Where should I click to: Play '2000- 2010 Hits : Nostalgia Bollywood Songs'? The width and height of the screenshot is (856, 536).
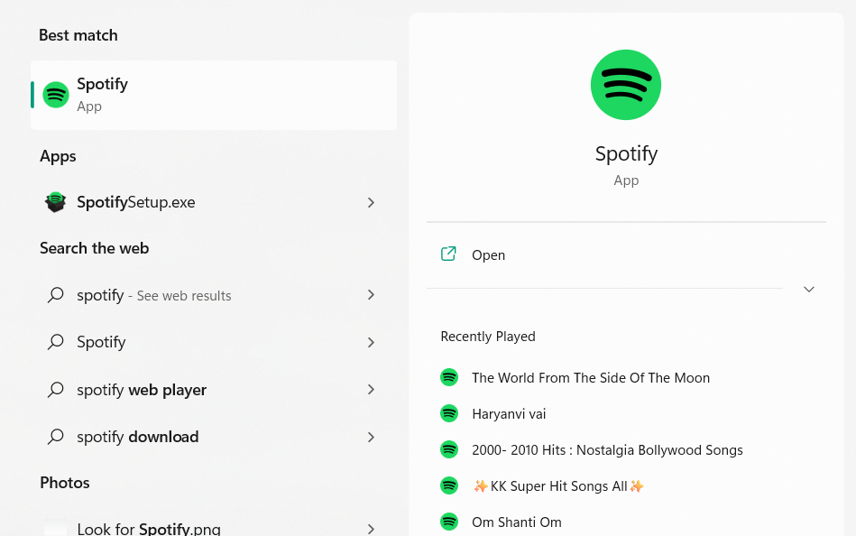point(607,449)
